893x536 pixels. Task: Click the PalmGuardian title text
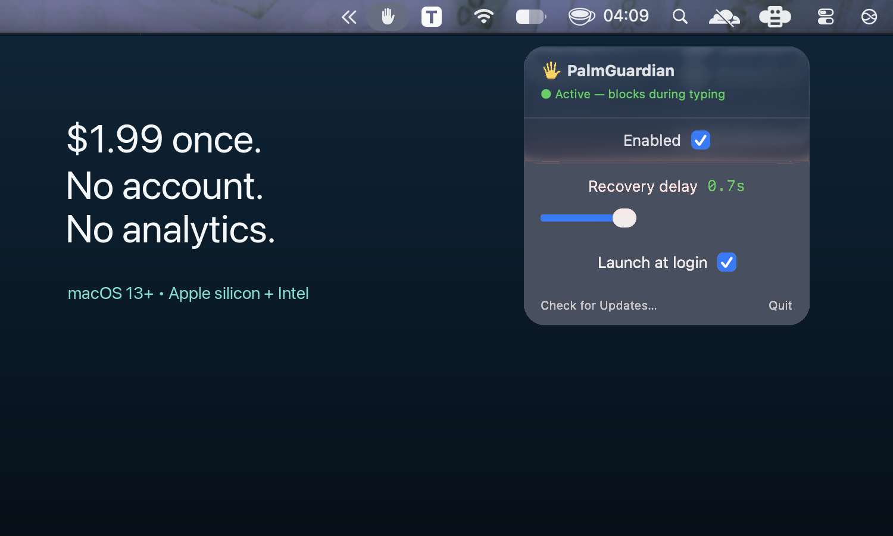click(x=621, y=70)
